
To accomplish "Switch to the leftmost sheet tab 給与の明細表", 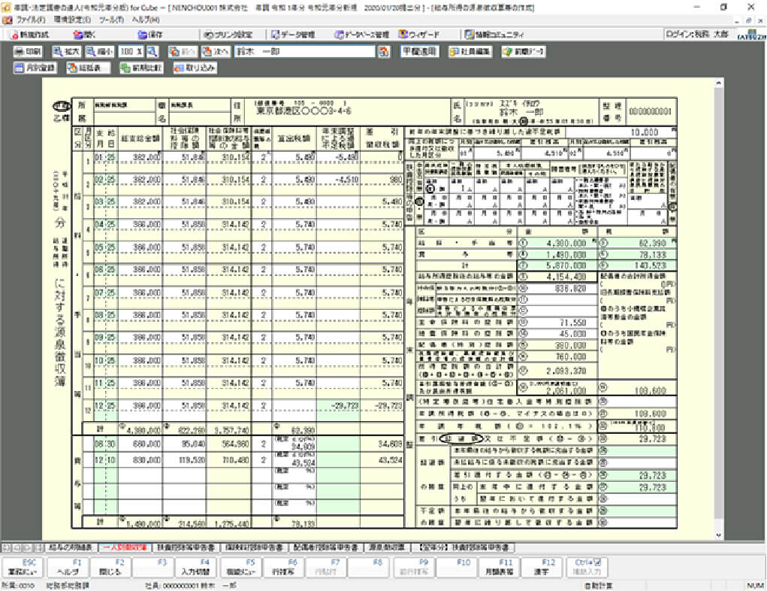I will [72, 547].
